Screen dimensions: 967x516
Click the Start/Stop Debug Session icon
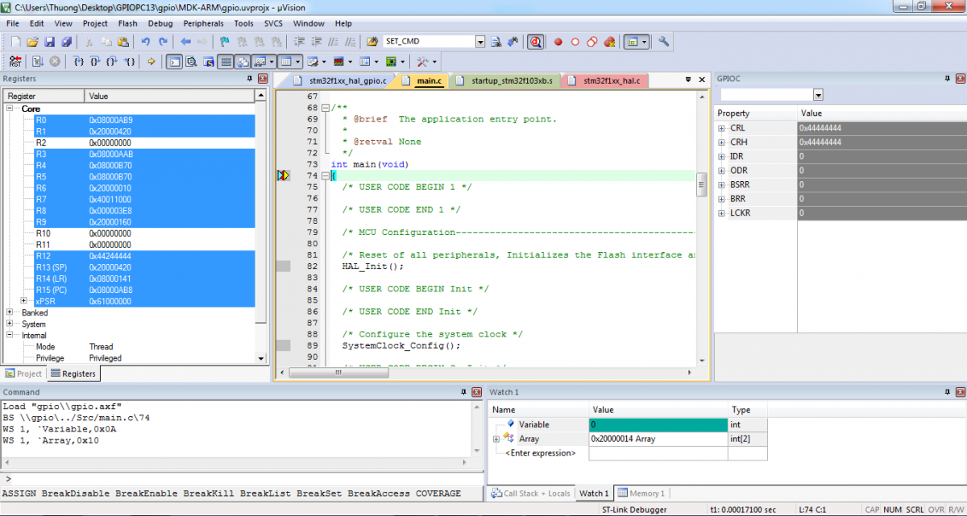click(536, 41)
